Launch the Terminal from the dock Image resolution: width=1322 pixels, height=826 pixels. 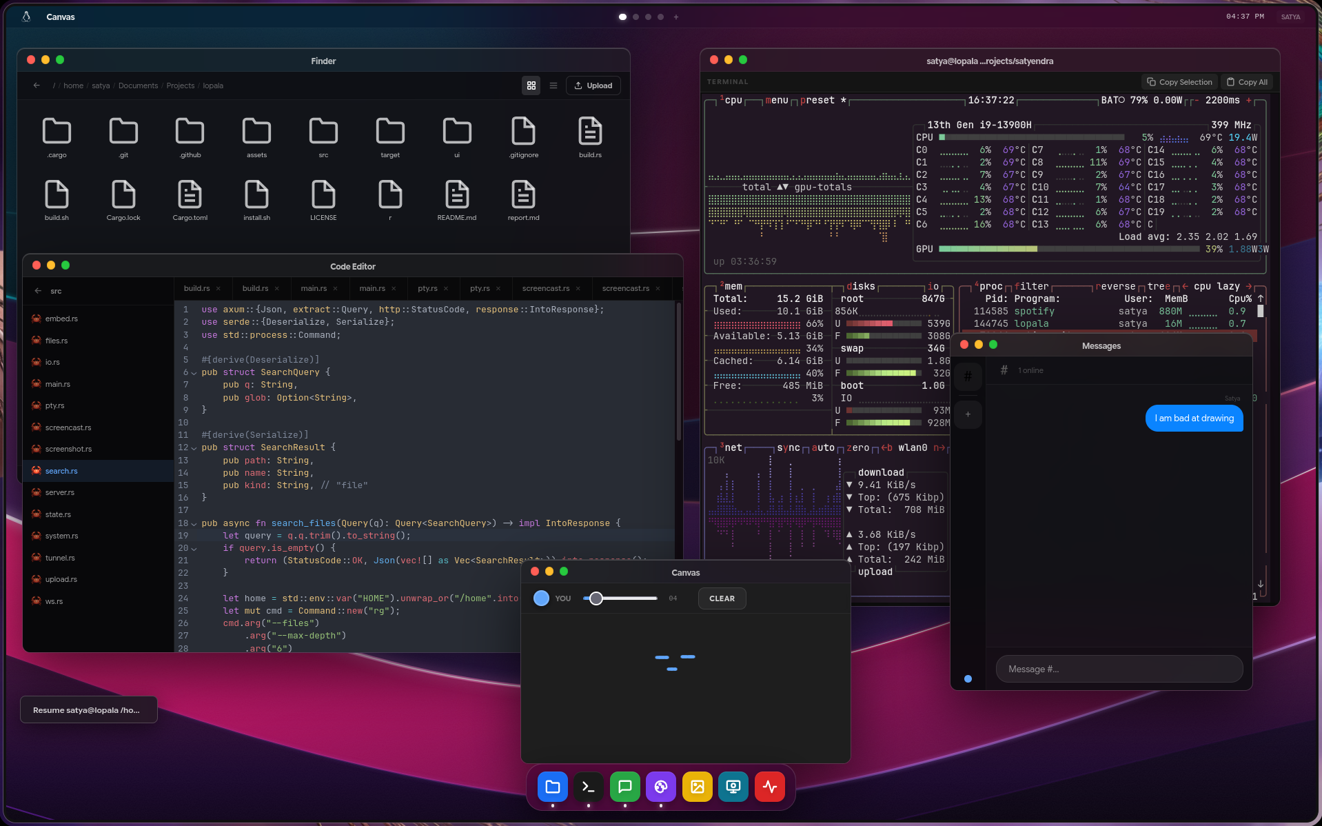pos(588,787)
